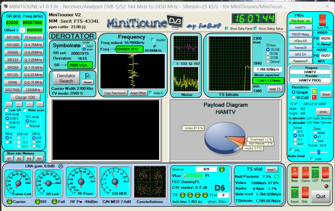335x211 pixels.
Task: Click the small LED beneath the Record switch
Action: (326, 186)
